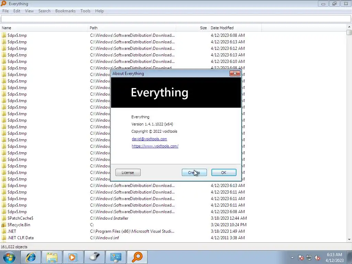352x264 pixels.
Task: Open the Edit menu
Action: pos(16,11)
